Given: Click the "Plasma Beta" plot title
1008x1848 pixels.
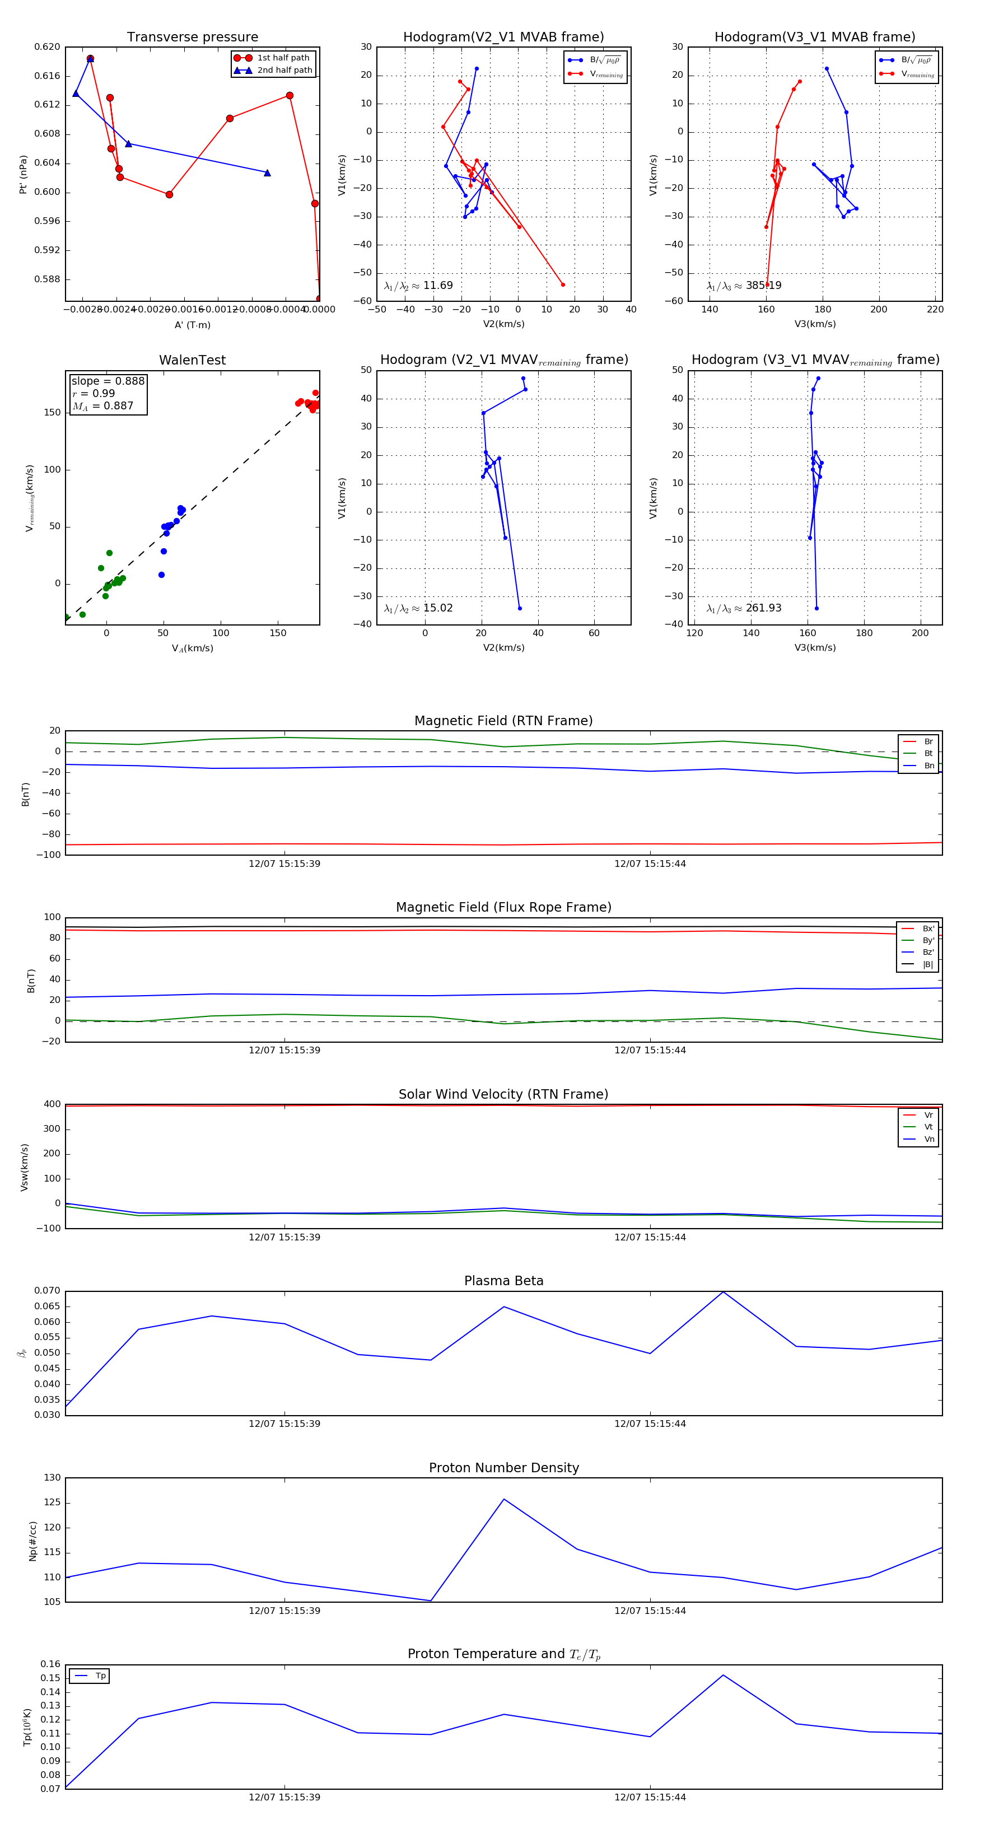Looking at the screenshot, I should tap(503, 1281).
